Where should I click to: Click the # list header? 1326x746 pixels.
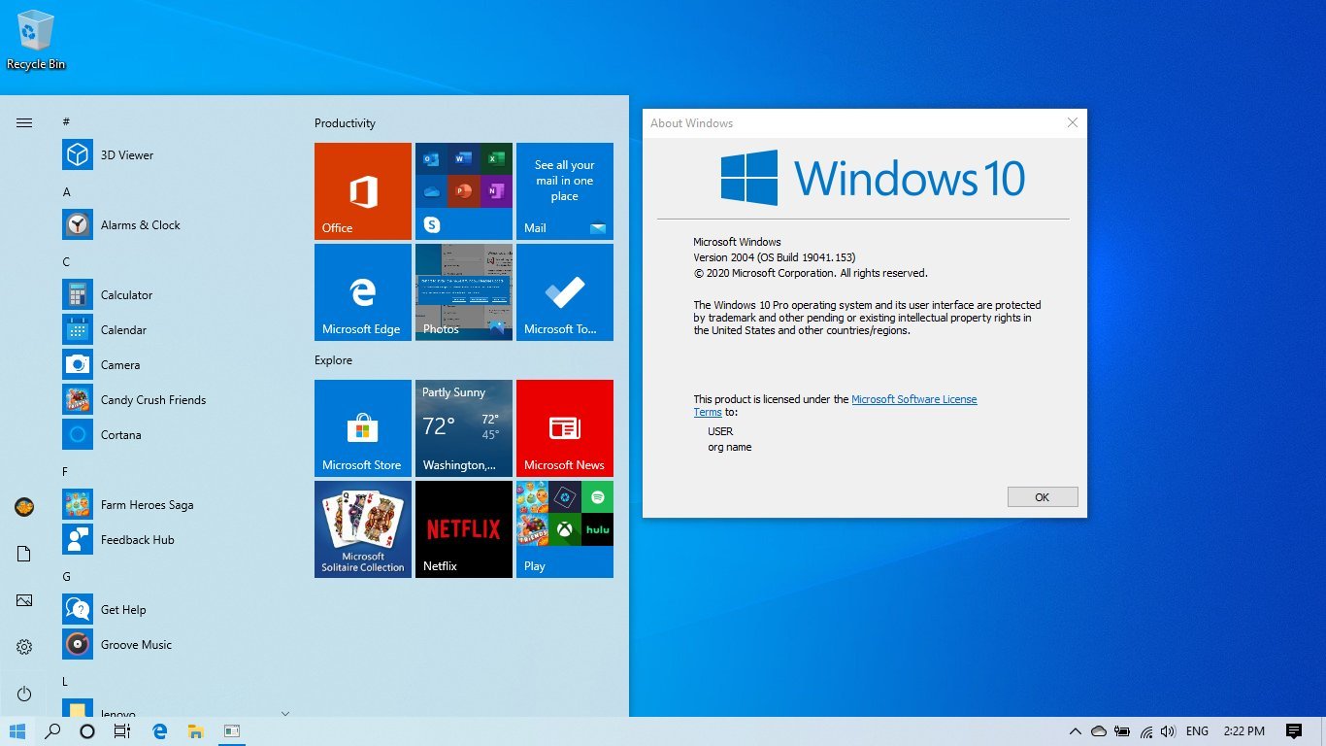(x=66, y=122)
